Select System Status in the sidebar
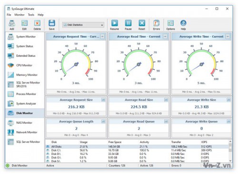This screenshot has width=238, height=174. pos(25,46)
